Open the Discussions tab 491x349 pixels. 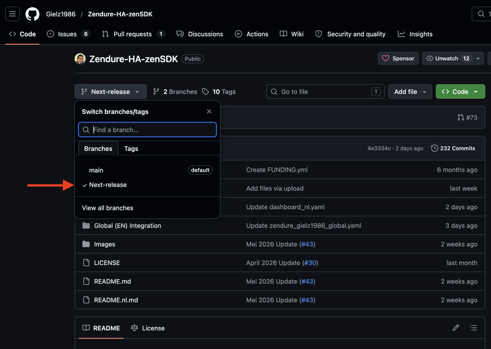[200, 34]
